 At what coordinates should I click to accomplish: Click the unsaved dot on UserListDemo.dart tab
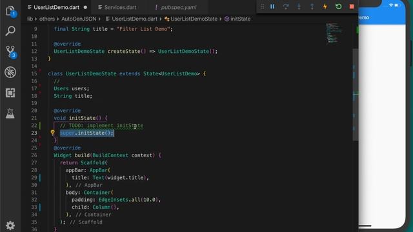[x=85, y=7]
